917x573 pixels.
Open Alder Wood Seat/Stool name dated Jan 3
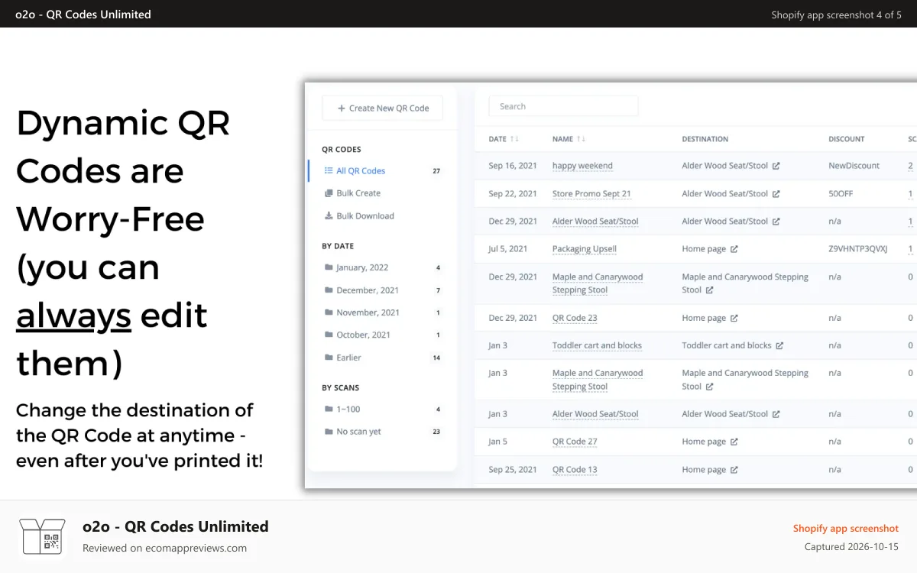coord(595,414)
